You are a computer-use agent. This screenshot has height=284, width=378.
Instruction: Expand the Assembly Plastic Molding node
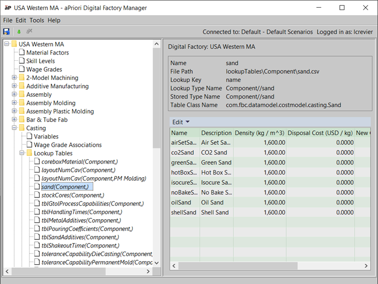click(x=14, y=111)
